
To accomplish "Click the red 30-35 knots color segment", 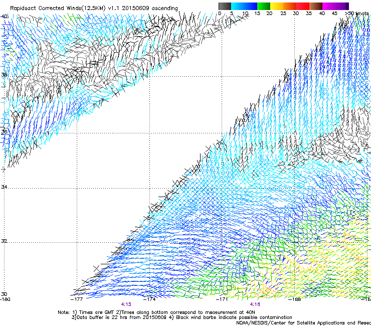I will point(303,6).
